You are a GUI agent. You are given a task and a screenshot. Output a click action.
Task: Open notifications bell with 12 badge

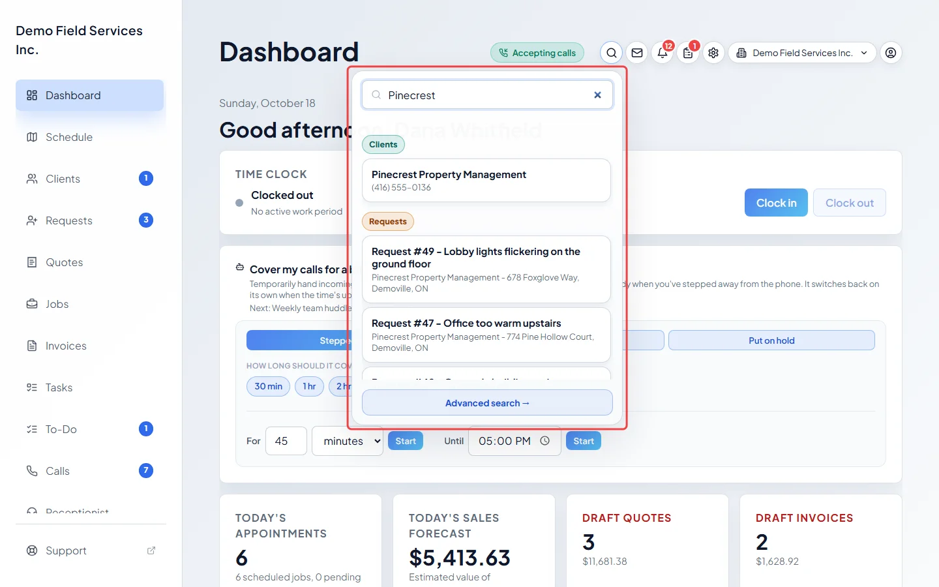point(663,53)
